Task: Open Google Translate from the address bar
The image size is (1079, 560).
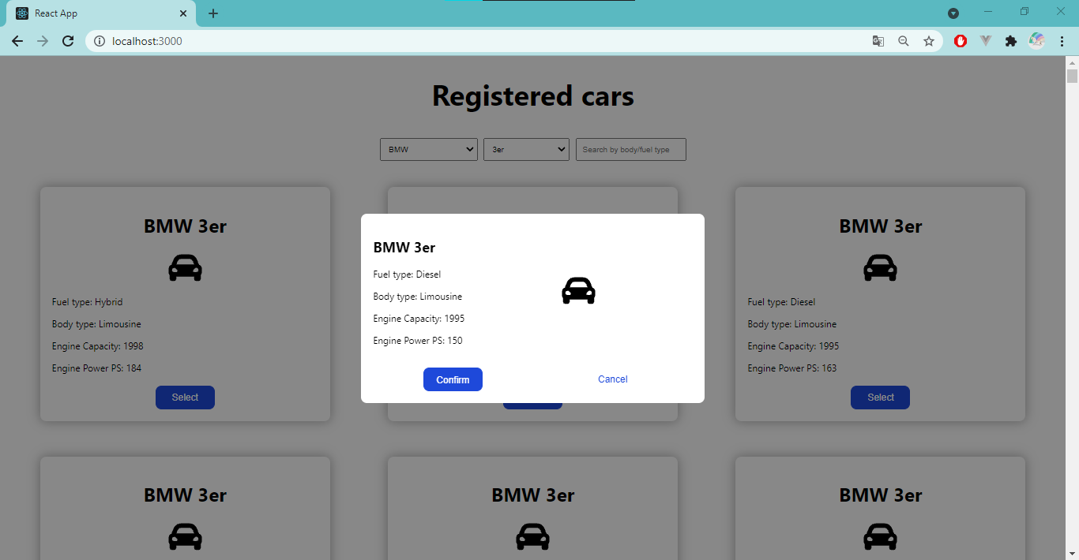Action: click(x=878, y=40)
